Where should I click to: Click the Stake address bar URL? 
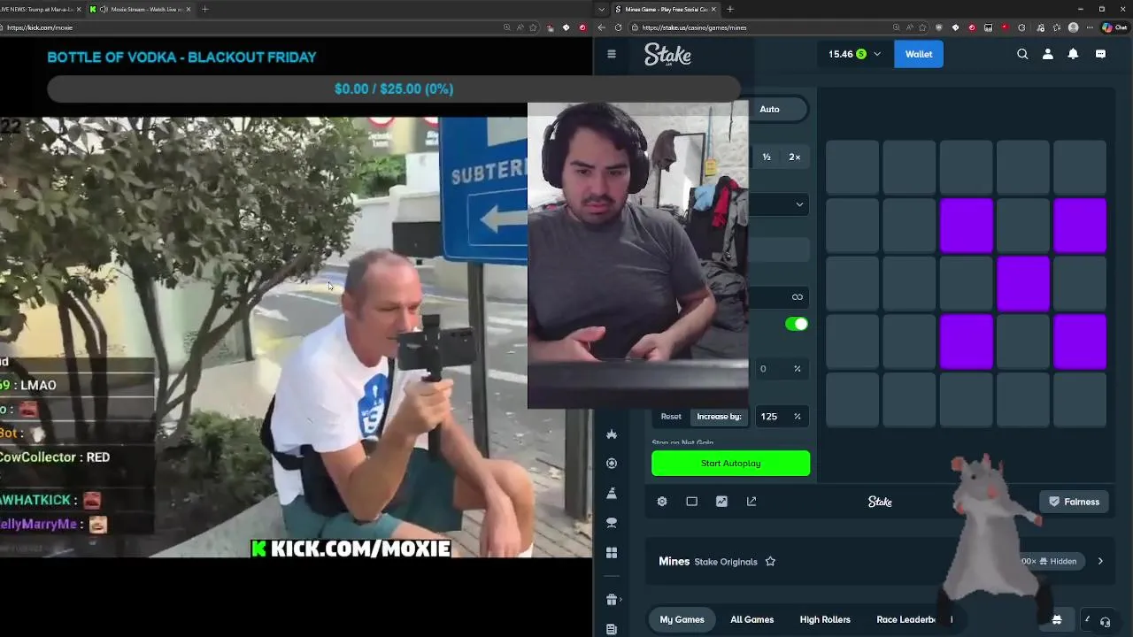coord(695,27)
